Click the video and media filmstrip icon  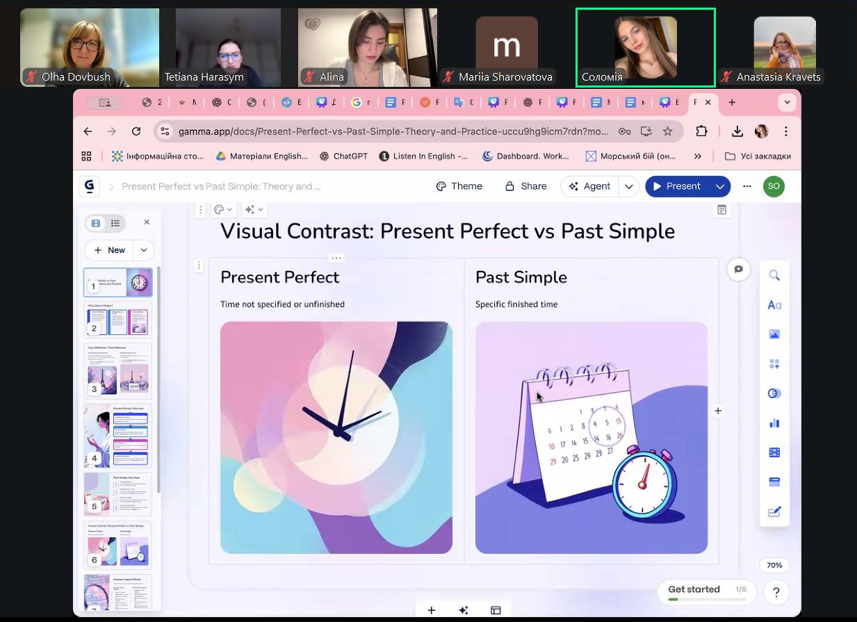pyautogui.click(x=774, y=452)
